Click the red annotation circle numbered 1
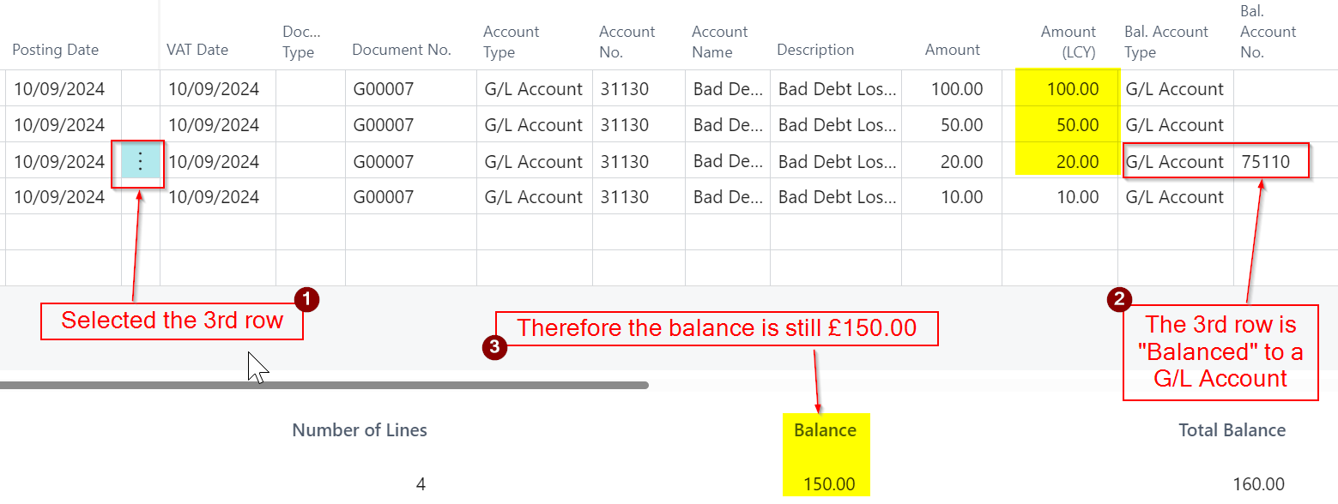 (x=306, y=299)
